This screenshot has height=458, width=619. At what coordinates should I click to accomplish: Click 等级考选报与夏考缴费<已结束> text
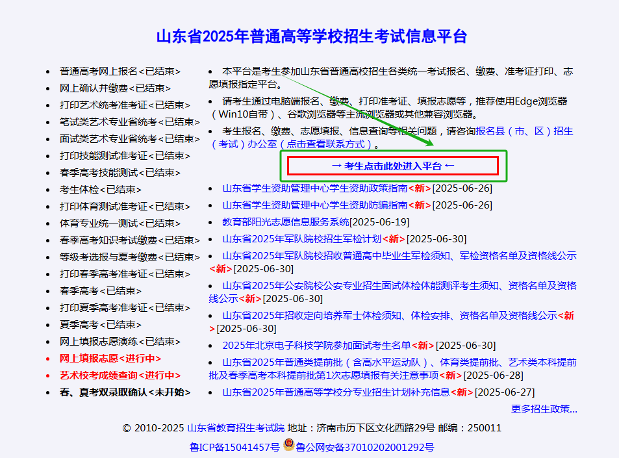(x=130, y=257)
